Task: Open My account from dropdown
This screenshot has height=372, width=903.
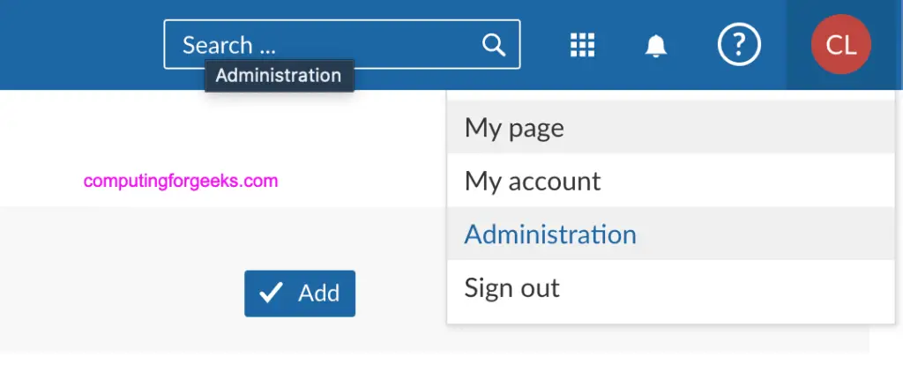Action: [x=670, y=181]
